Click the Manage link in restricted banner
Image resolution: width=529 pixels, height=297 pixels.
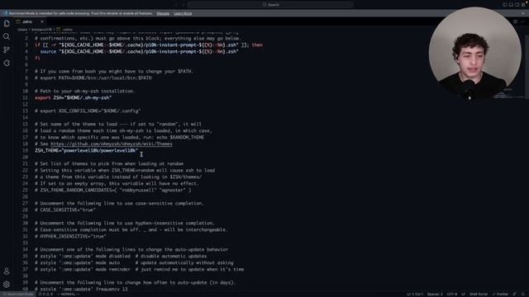pos(163,13)
